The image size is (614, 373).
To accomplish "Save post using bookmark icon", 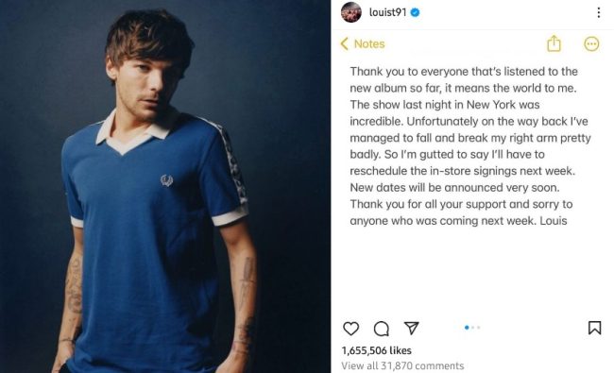I will point(594,328).
